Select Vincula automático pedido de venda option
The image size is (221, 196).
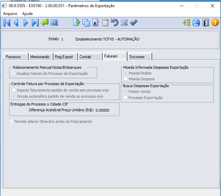[57, 96]
